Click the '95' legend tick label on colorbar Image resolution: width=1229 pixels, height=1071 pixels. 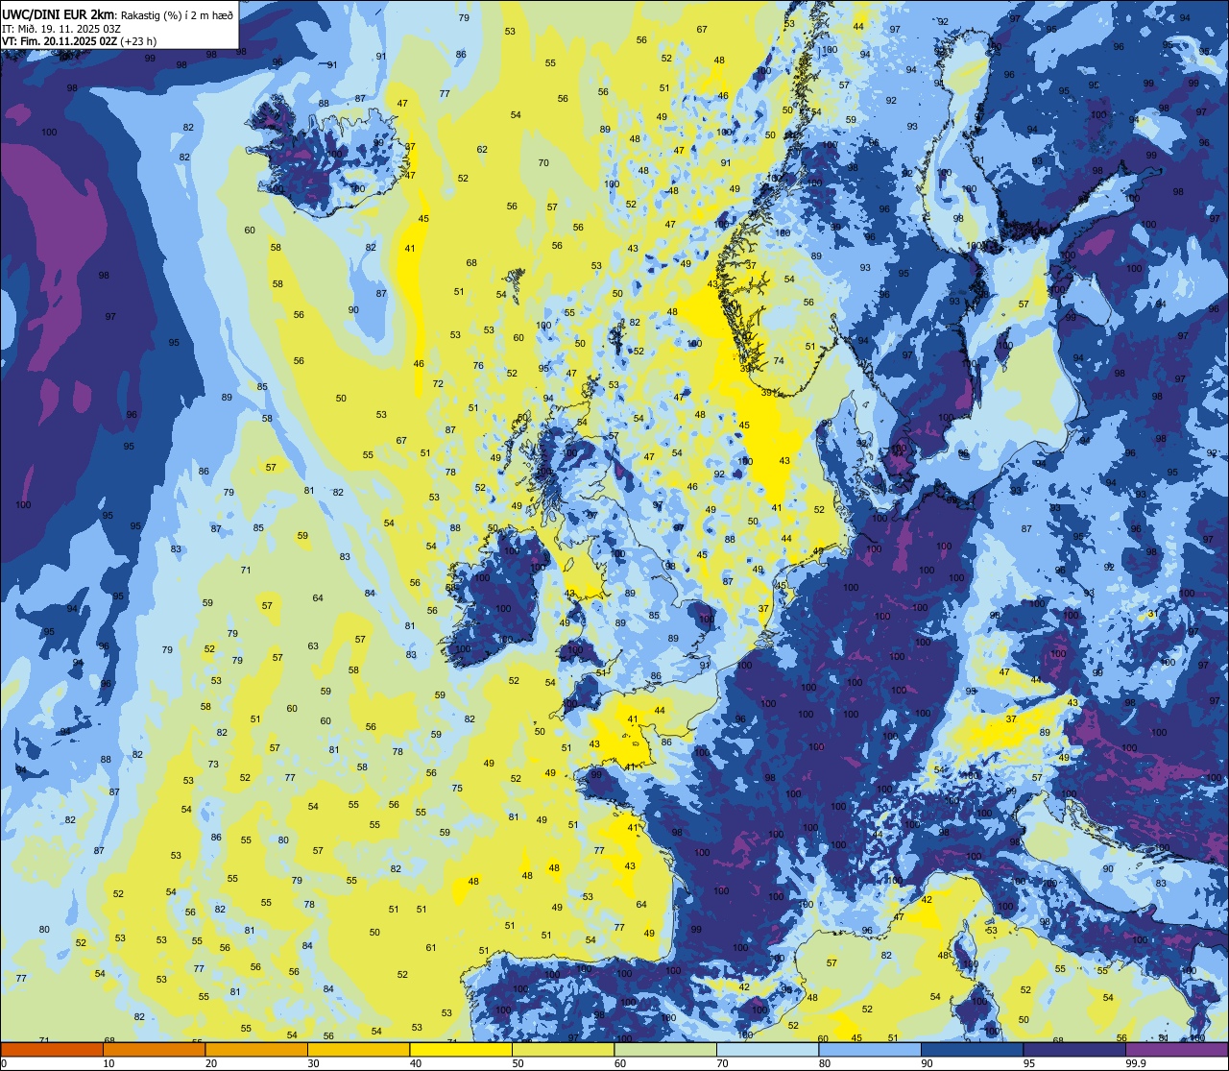coord(1030,1063)
